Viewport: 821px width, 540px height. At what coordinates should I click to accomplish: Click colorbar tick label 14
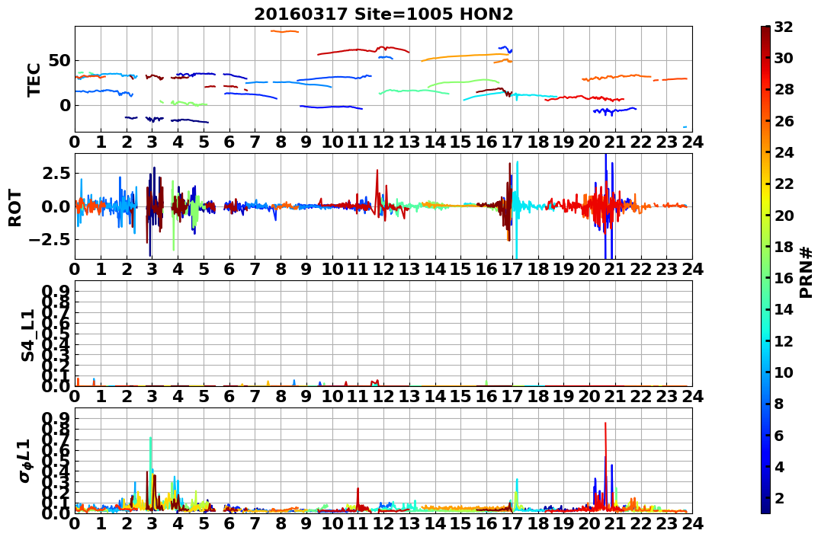784,309
